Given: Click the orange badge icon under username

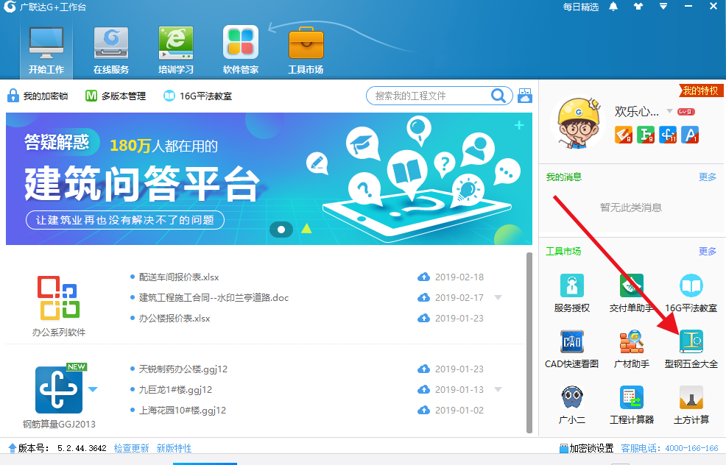Looking at the screenshot, I should (623, 135).
